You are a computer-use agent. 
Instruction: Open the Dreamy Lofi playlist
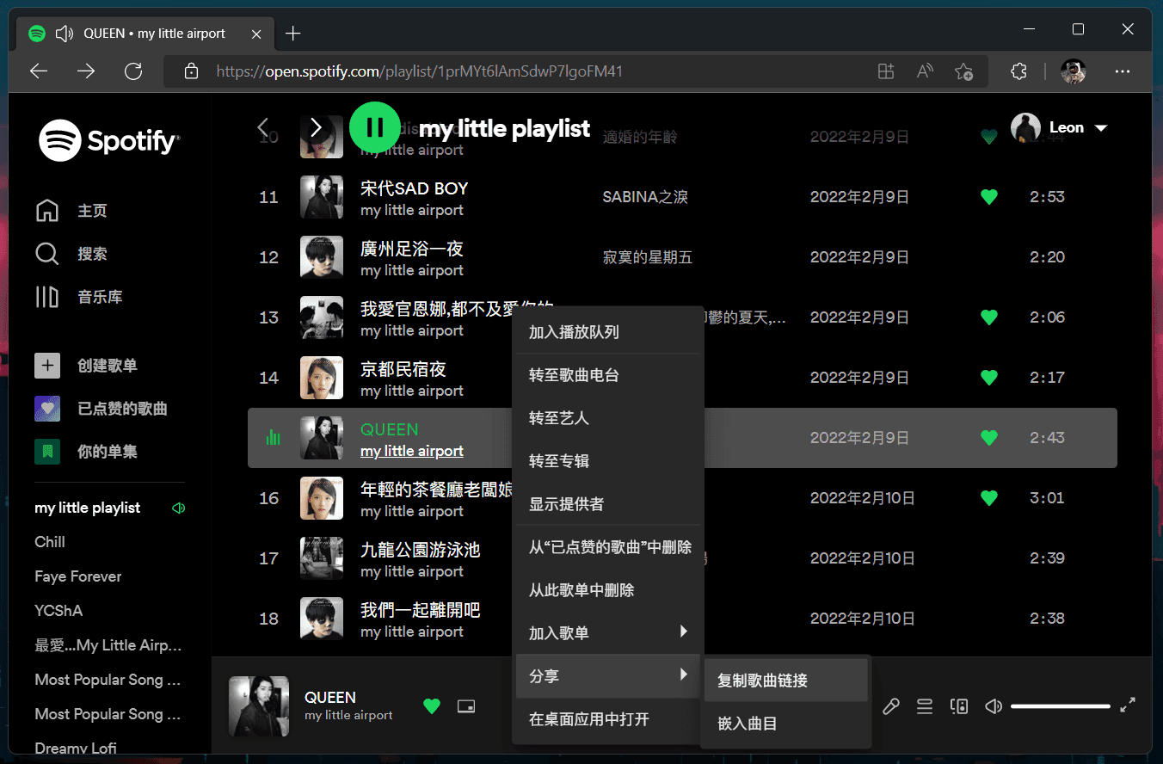tap(76, 749)
